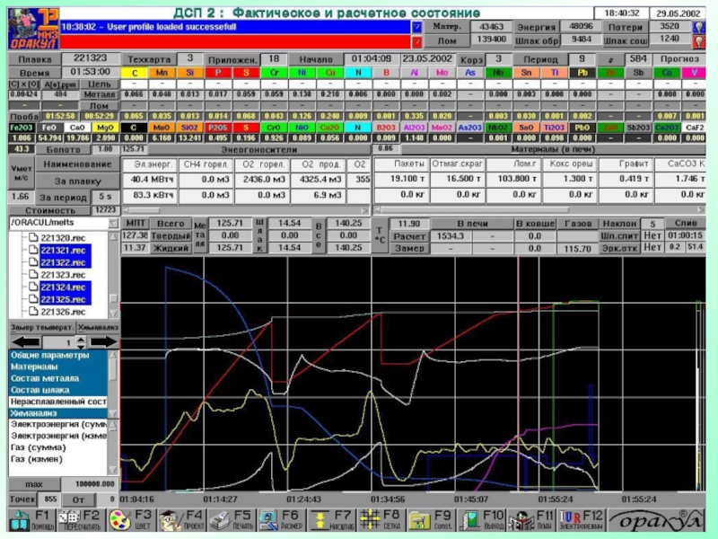
Task: Select the 221321.rec file
Action: point(63,248)
